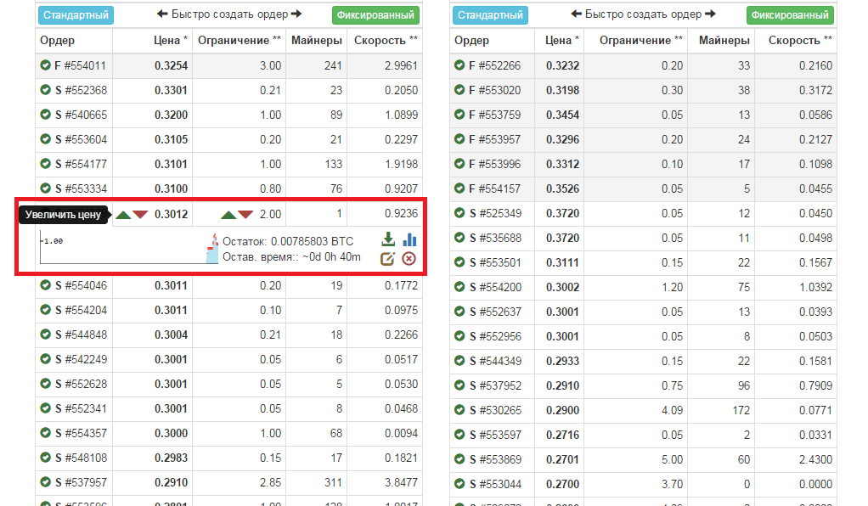This screenshot has width=868, height=506.
Task: Increase the limit with green arrow
Action: [x=228, y=215]
